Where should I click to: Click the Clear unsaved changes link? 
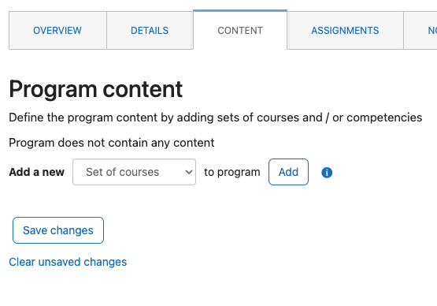(x=68, y=262)
